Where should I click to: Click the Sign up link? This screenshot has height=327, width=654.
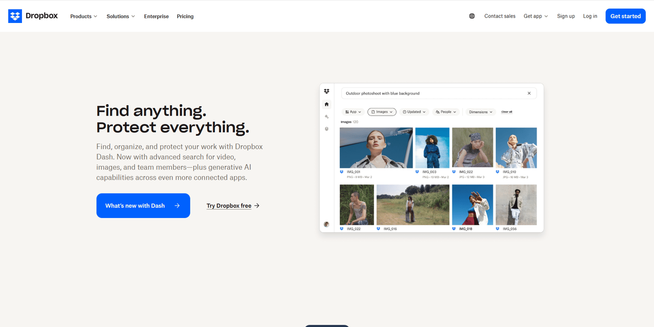pos(566,16)
